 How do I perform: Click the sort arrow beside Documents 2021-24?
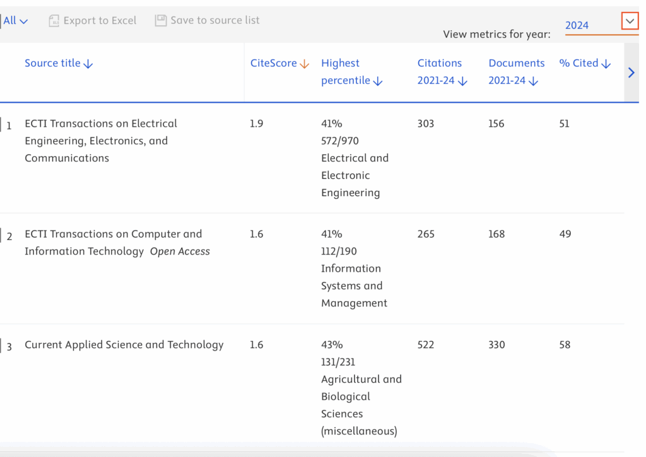[x=533, y=81]
